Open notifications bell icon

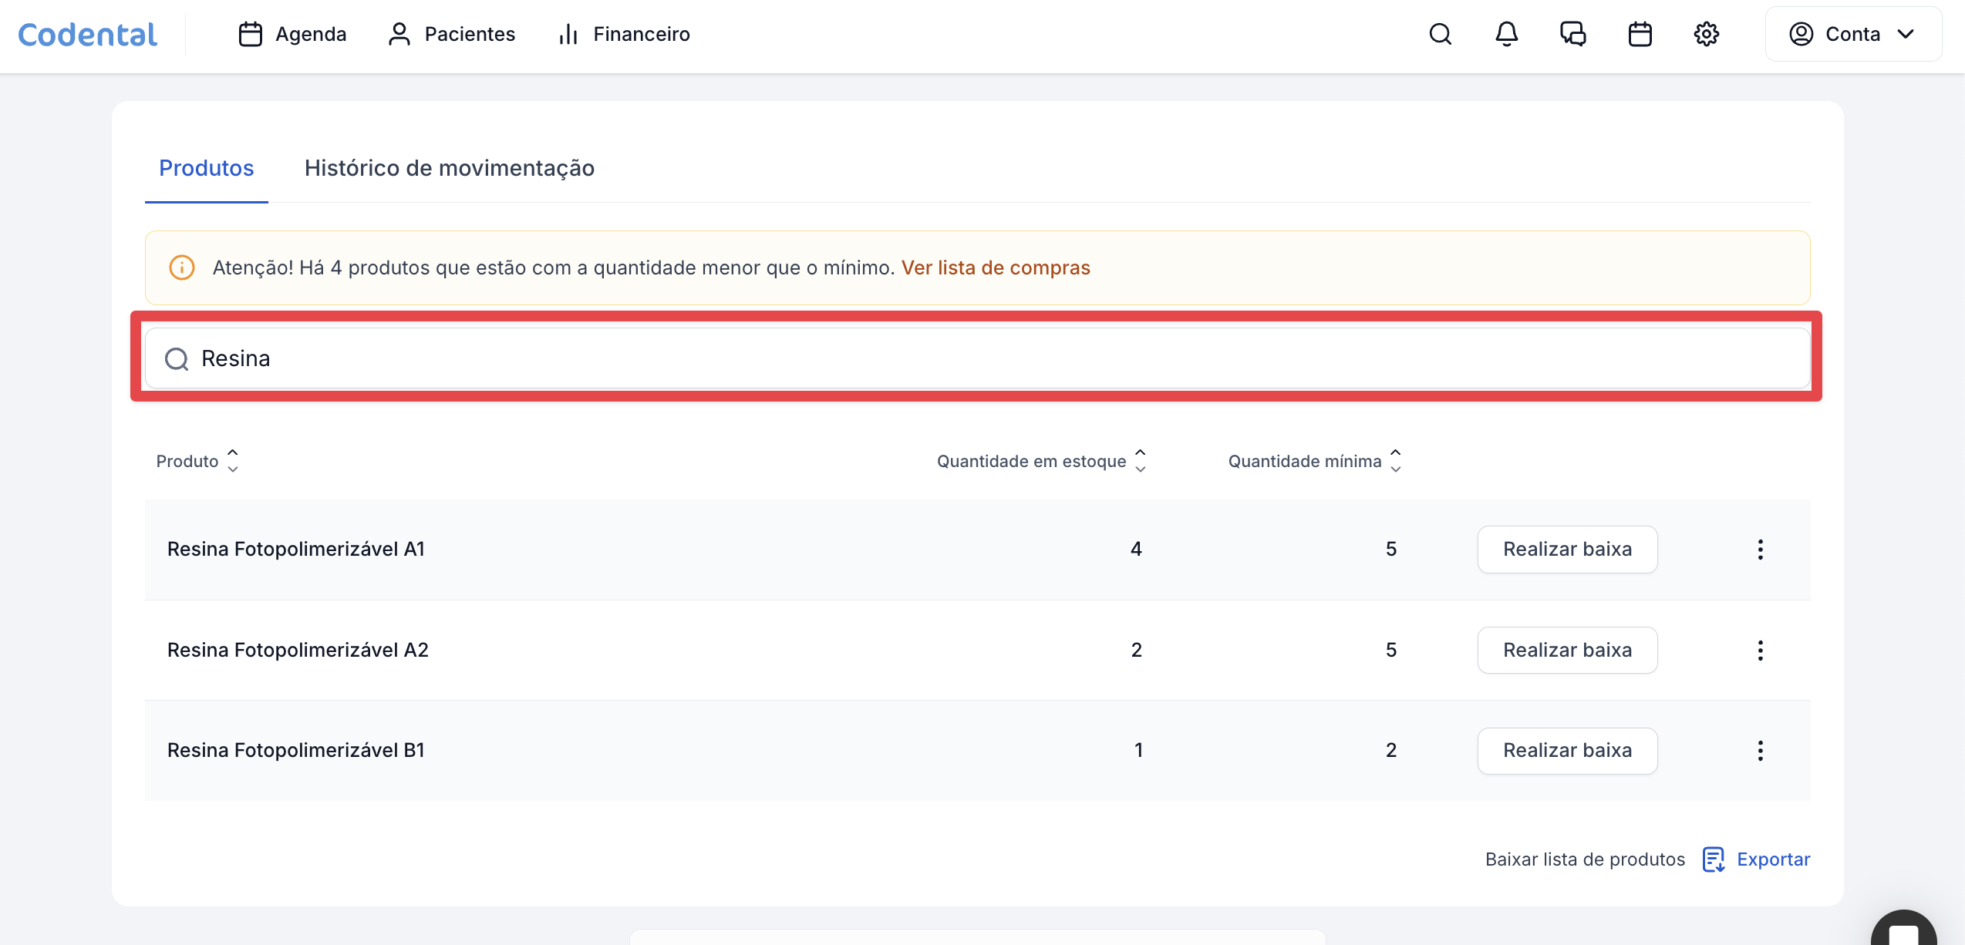point(1506,34)
